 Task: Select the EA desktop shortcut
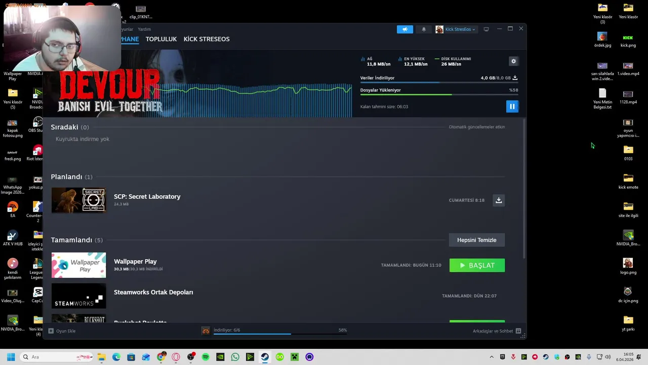(13, 210)
